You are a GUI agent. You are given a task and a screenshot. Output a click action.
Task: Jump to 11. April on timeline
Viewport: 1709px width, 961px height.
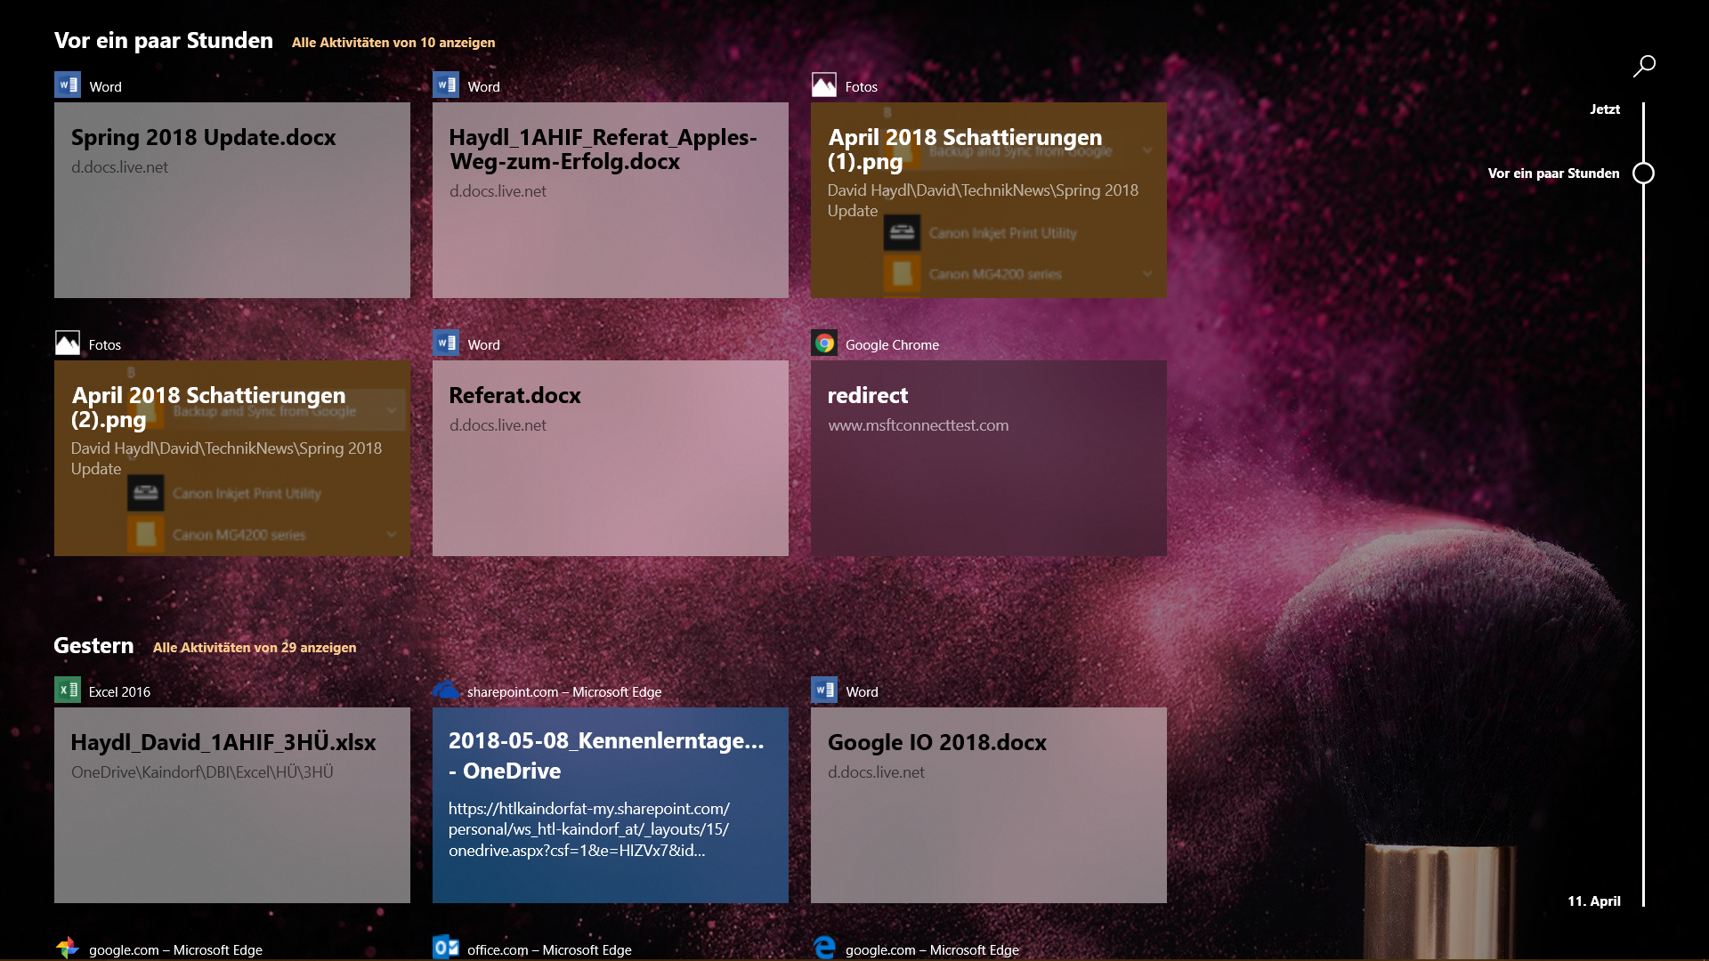(x=1594, y=901)
